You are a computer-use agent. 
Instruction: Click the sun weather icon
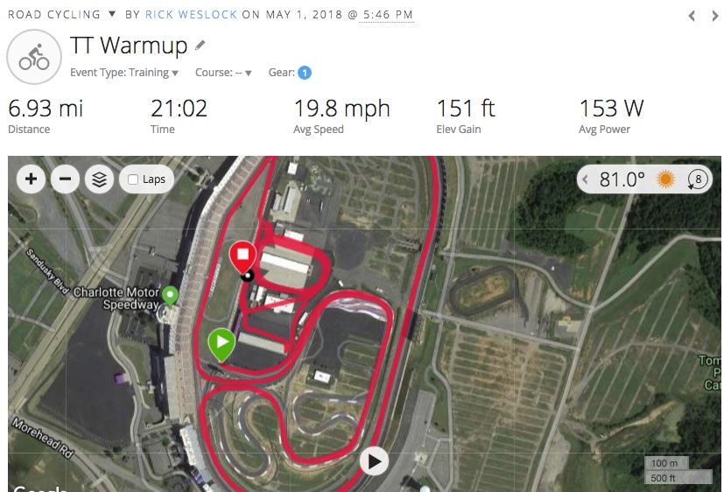click(x=665, y=179)
